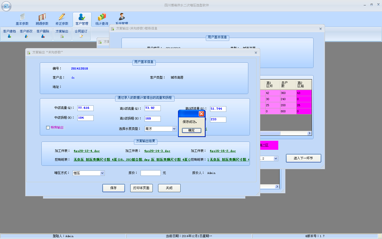Confirm the 保存成功 dialog with 确定
The image size is (382, 239).
(192, 130)
